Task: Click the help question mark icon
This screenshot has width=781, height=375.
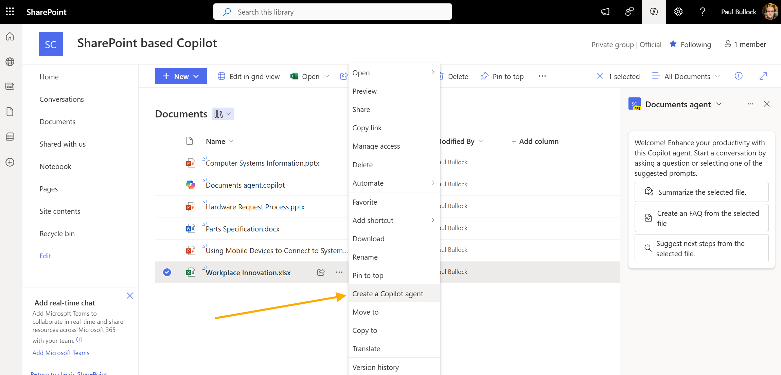Action: pyautogui.click(x=703, y=12)
